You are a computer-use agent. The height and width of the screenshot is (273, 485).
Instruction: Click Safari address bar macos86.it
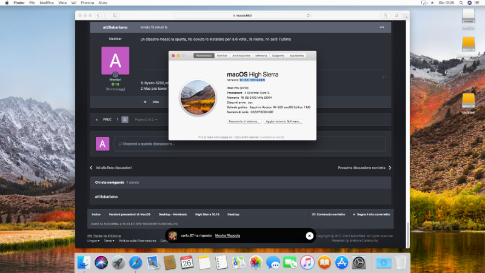pyautogui.click(x=242, y=16)
